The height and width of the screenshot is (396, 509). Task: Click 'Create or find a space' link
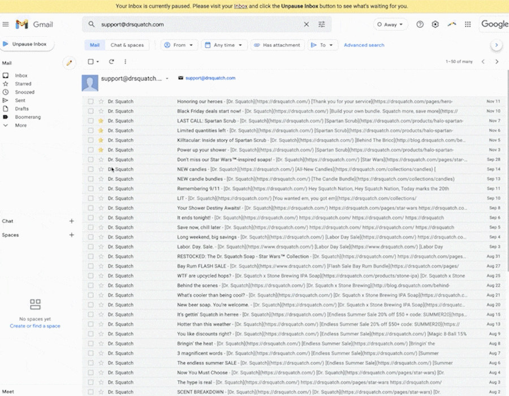point(35,326)
